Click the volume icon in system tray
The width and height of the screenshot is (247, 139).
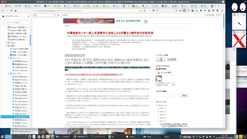pyautogui.click(x=210, y=137)
